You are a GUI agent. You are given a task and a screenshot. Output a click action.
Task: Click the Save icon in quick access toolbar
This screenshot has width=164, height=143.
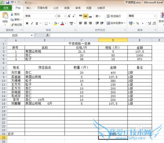[x=8, y=2]
